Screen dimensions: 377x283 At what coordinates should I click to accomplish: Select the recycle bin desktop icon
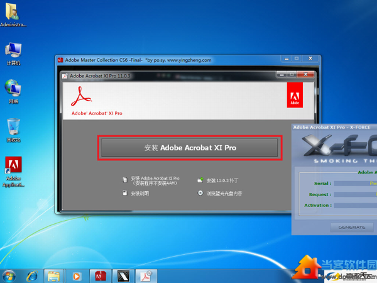tap(13, 130)
